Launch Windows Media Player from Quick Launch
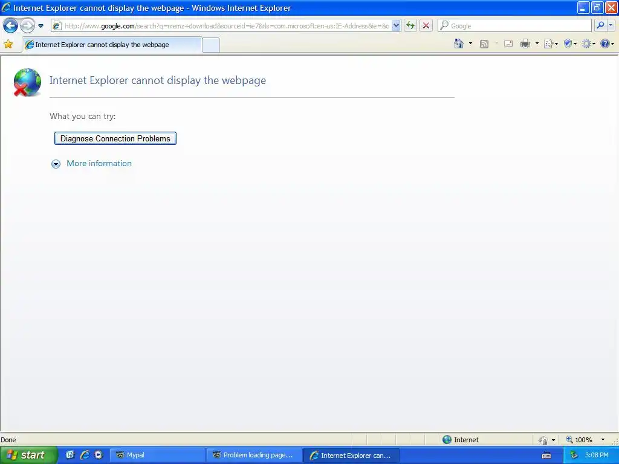The width and height of the screenshot is (619, 464). tap(99, 455)
